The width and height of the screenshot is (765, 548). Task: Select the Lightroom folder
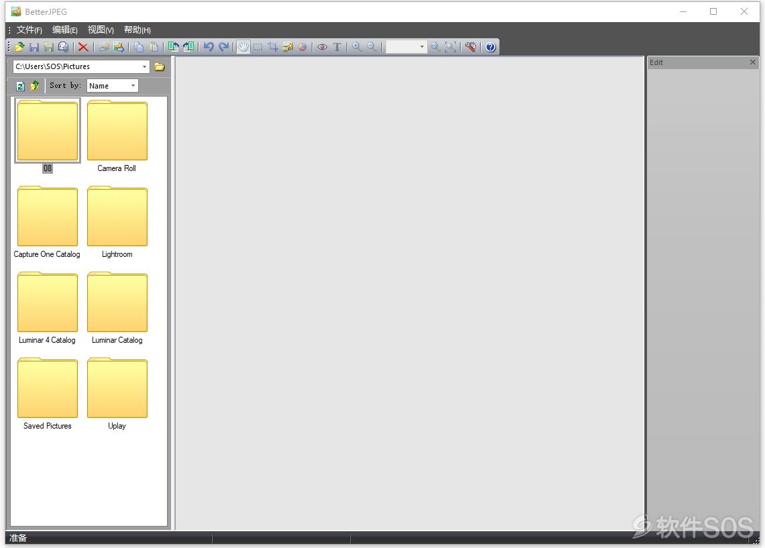tap(117, 222)
